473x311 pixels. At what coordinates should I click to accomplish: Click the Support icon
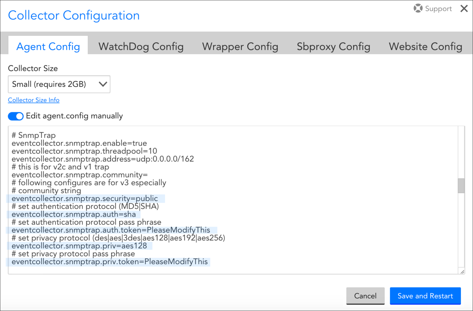[418, 8]
